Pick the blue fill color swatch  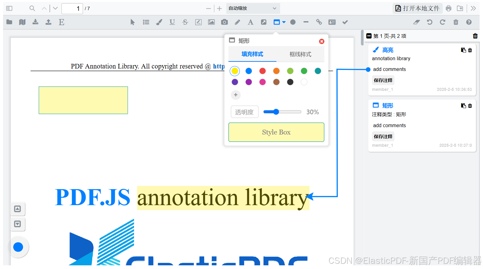tap(249, 71)
